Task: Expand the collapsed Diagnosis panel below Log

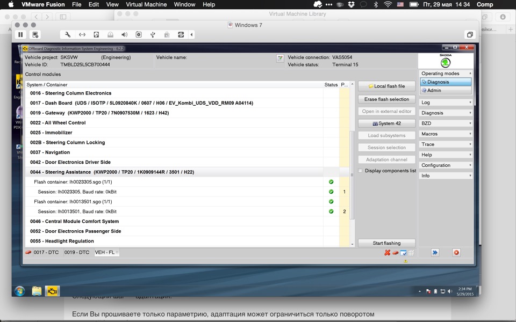Action: [446, 113]
